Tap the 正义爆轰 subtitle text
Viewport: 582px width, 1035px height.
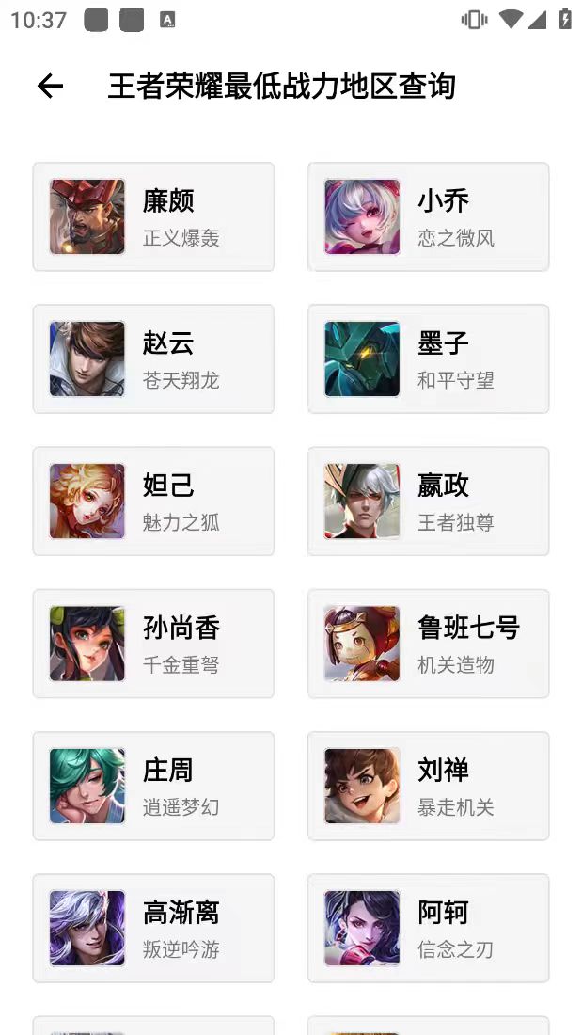[181, 238]
